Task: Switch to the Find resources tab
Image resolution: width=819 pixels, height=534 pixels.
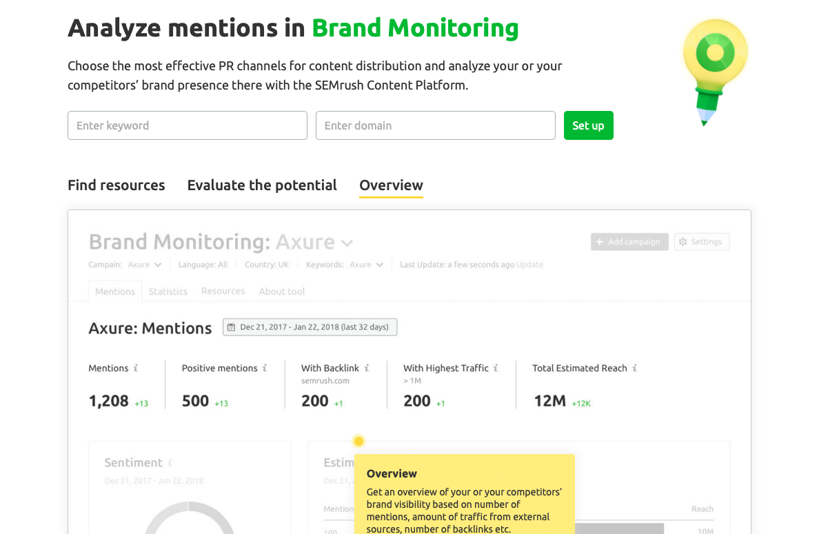Action: click(117, 185)
